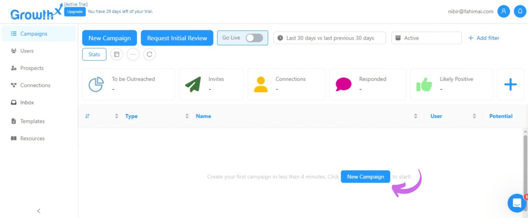
Task: Open the user profile icon
Action: (504, 11)
